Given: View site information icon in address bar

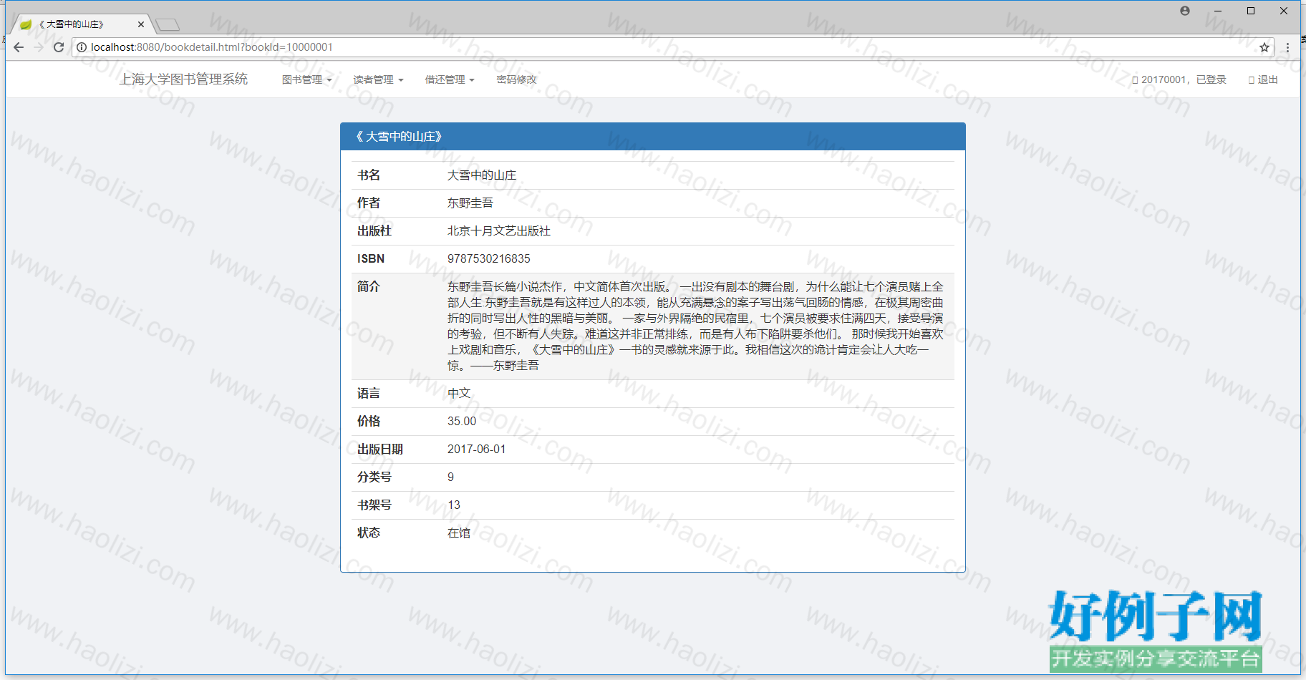Looking at the screenshot, I should (82, 47).
